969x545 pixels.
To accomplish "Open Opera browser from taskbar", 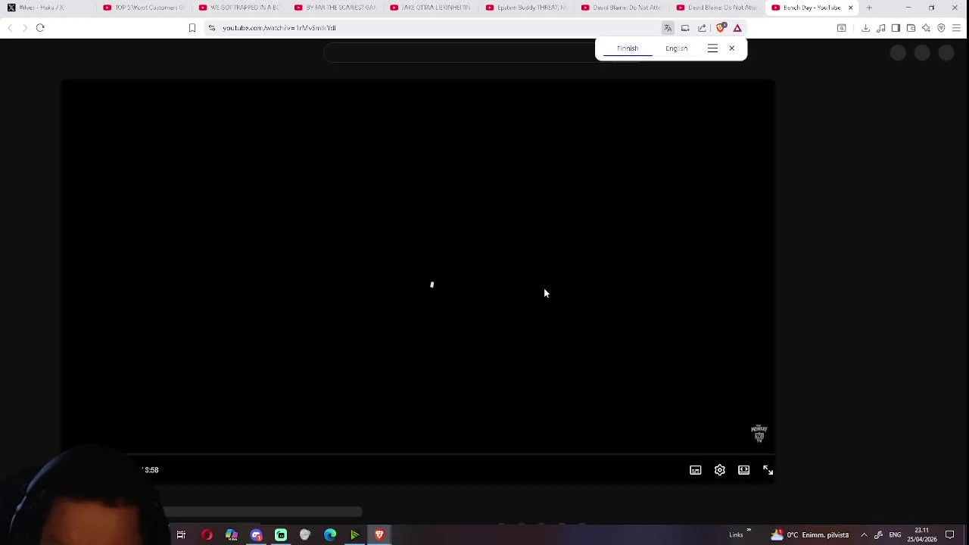I will [x=207, y=535].
